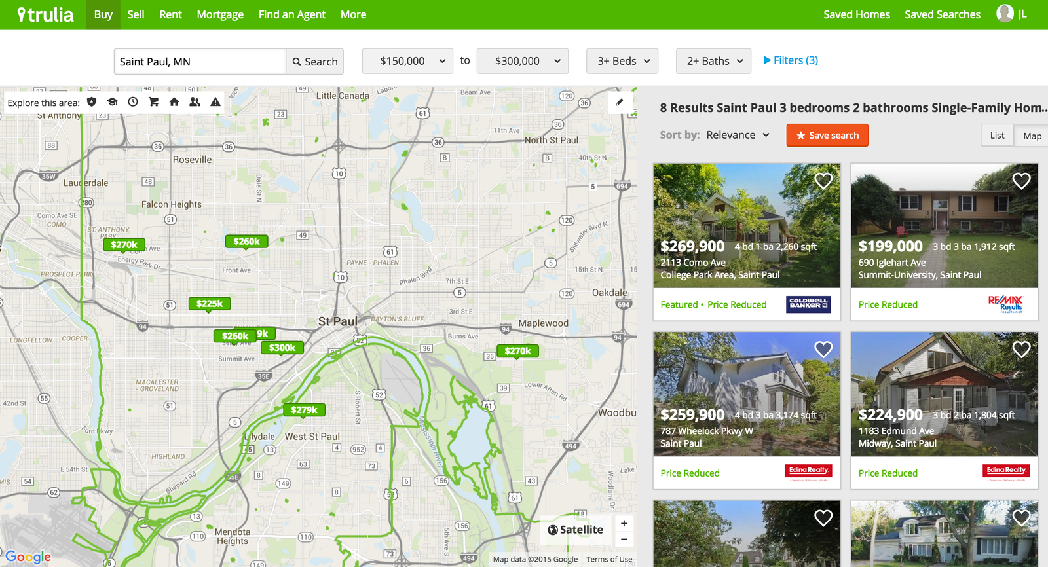Image resolution: width=1048 pixels, height=567 pixels.
Task: Show demographics with the people icon
Action: point(195,102)
